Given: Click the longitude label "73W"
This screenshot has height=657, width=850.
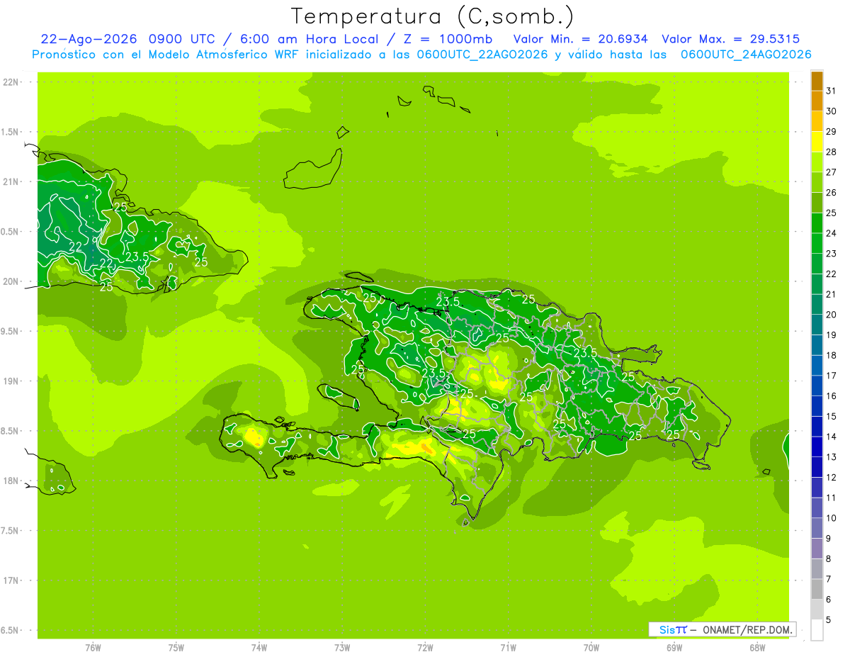Looking at the screenshot, I should [342, 647].
